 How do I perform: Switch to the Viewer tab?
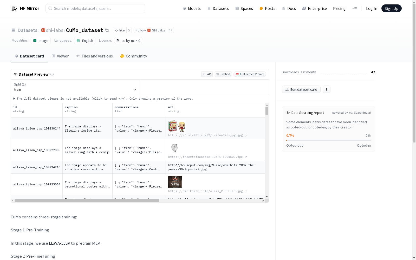[60, 56]
